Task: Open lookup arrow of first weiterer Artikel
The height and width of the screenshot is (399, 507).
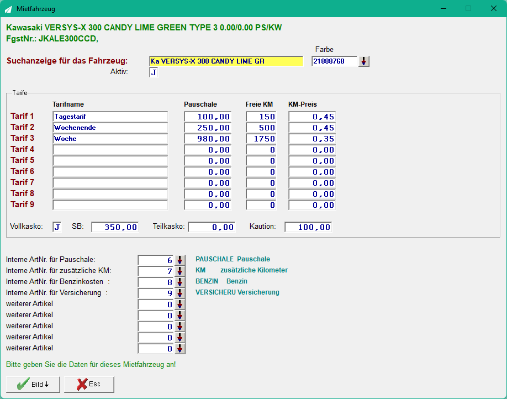Action: 180,305
